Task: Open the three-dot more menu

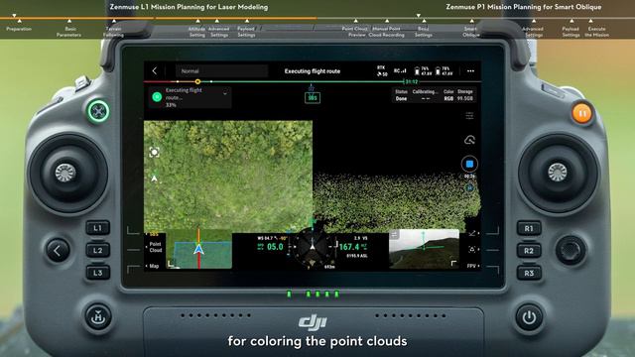Action: tap(470, 70)
